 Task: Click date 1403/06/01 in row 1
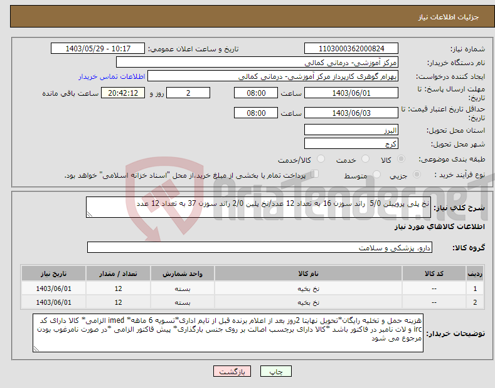54,288
